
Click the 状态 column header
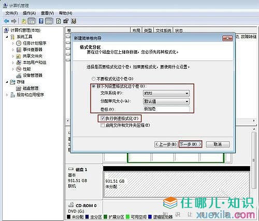tap(179, 31)
